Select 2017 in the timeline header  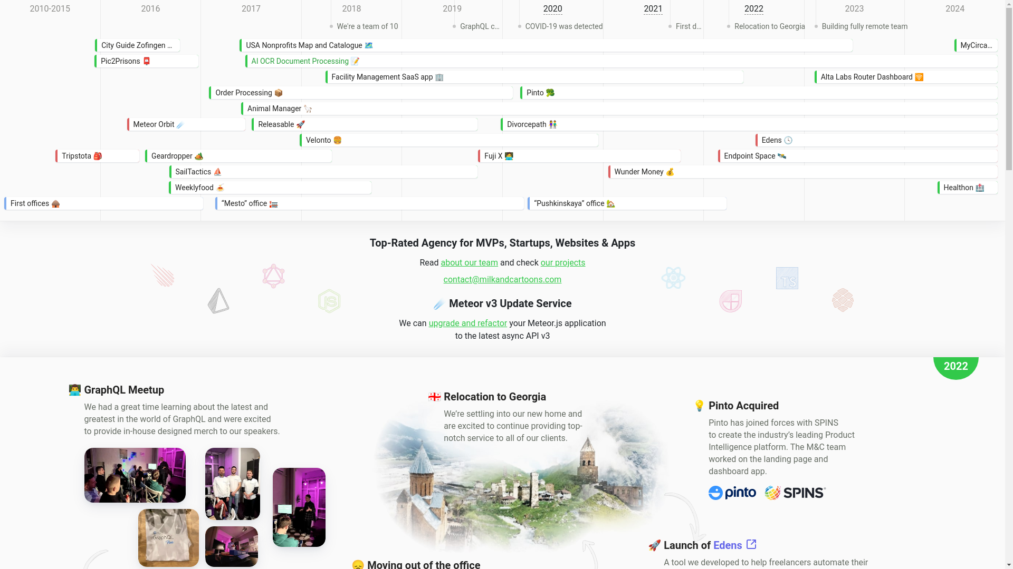[x=251, y=9]
